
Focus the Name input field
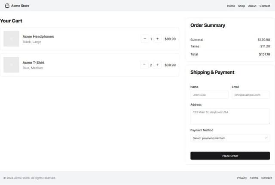(209, 95)
